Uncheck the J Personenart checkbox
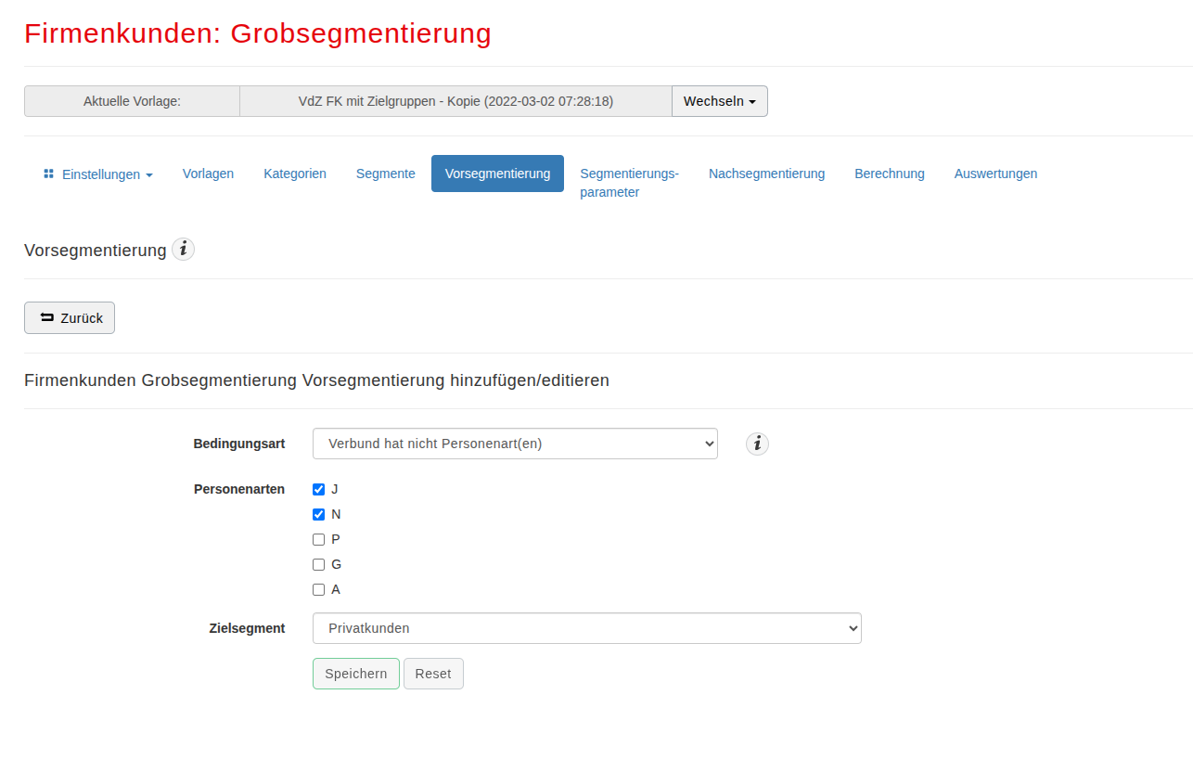Screen dimensions: 1193x772 (318, 489)
